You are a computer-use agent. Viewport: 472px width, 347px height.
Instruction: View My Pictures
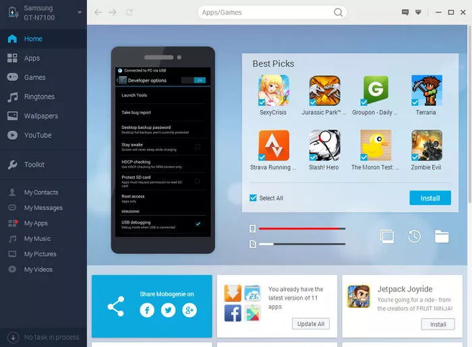click(x=43, y=254)
